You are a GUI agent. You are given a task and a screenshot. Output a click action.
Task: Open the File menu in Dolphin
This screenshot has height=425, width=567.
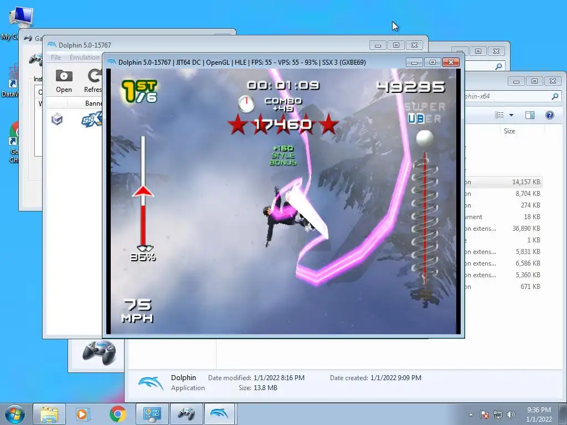point(56,58)
